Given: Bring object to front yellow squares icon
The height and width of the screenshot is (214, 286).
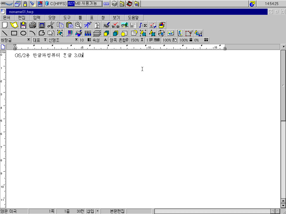Looking at the screenshot, I should 106,33.
